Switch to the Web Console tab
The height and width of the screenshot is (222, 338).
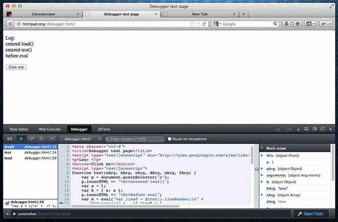tap(49, 129)
